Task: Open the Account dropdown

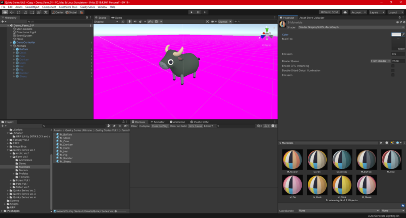Action: (358, 12)
